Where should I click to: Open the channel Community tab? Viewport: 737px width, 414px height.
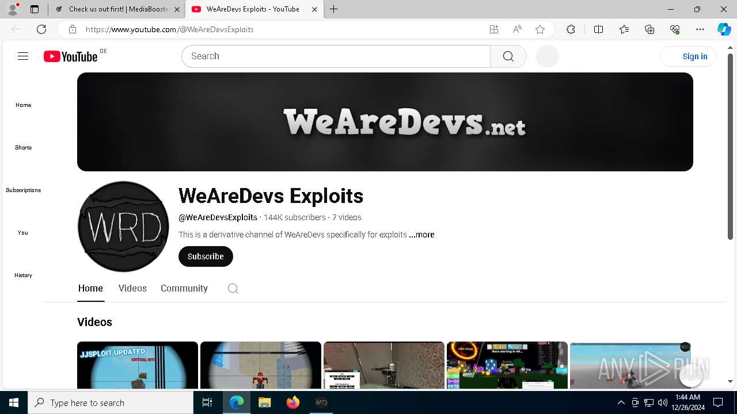pos(184,289)
